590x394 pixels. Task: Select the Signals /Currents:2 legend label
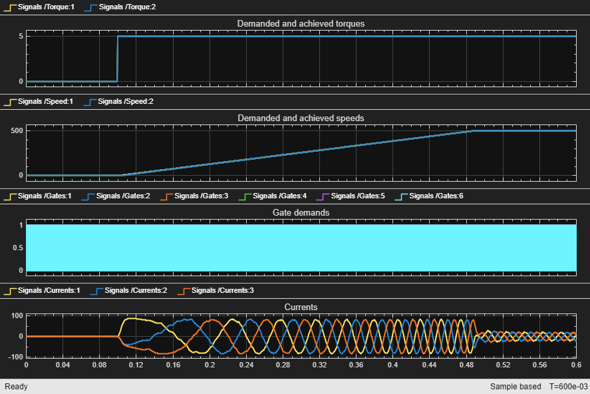click(136, 291)
